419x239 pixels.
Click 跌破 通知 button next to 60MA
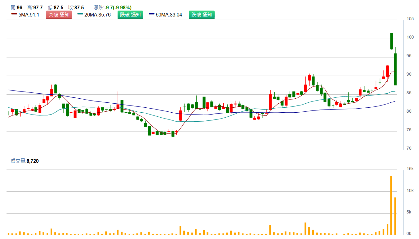point(202,15)
